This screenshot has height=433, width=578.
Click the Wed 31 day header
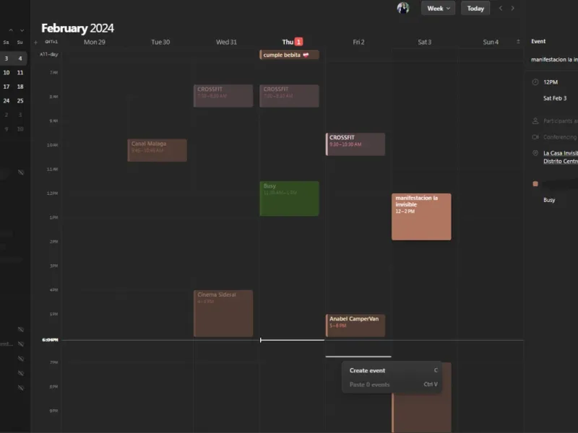pyautogui.click(x=226, y=42)
